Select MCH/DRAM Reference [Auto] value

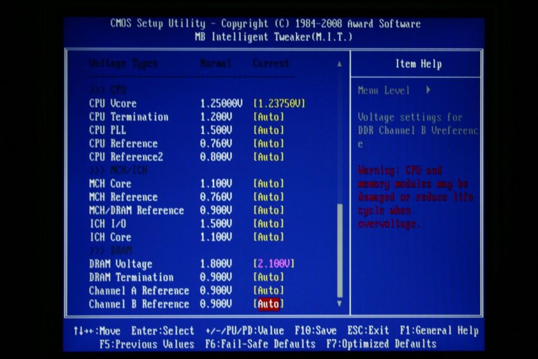click(x=268, y=210)
